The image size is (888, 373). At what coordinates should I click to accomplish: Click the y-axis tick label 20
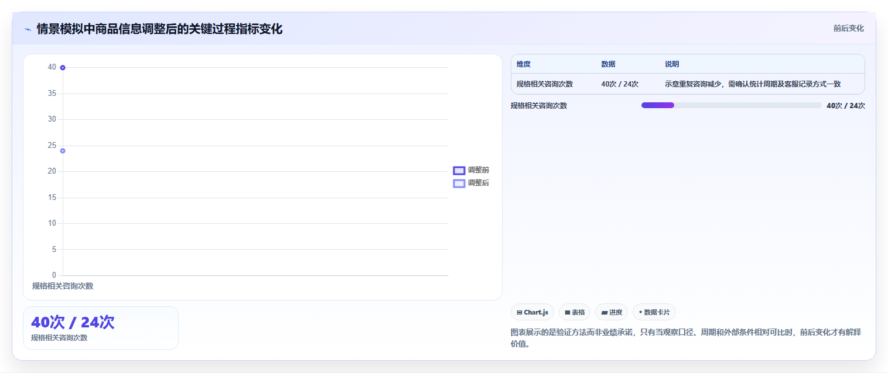point(52,171)
